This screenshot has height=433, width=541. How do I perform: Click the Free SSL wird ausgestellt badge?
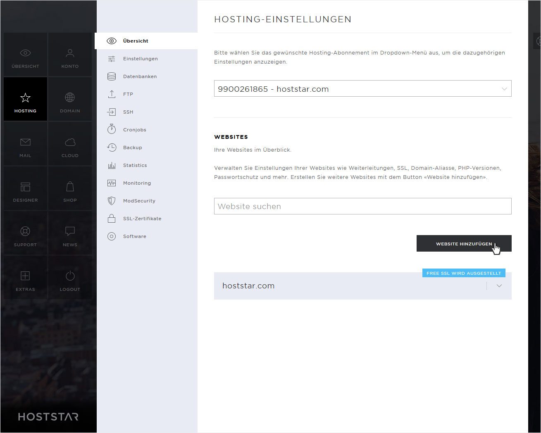click(x=464, y=273)
